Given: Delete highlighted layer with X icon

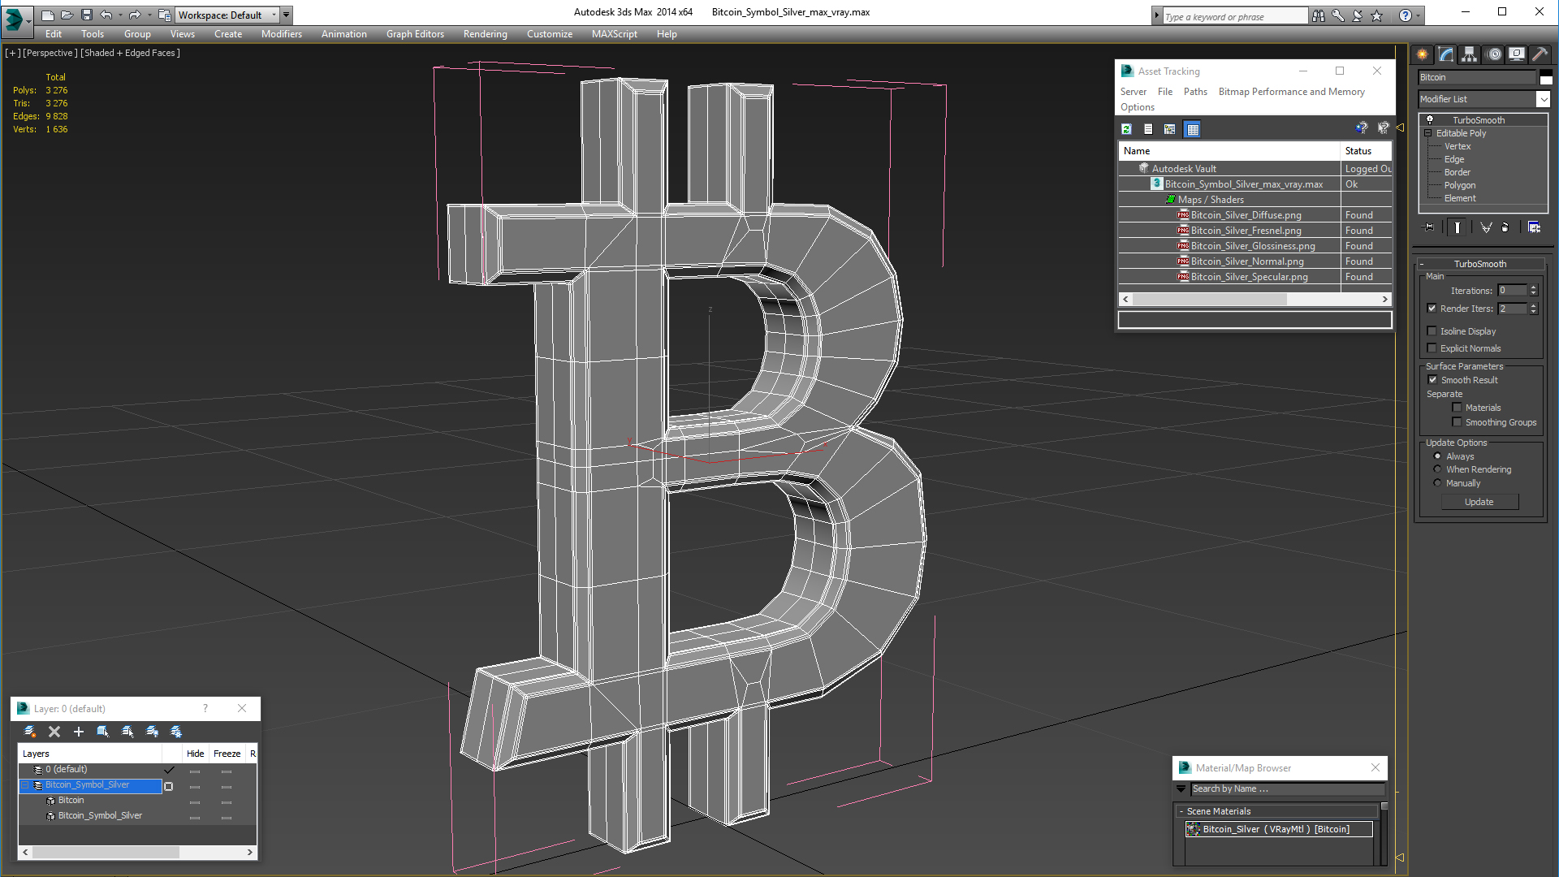Looking at the screenshot, I should 54,732.
